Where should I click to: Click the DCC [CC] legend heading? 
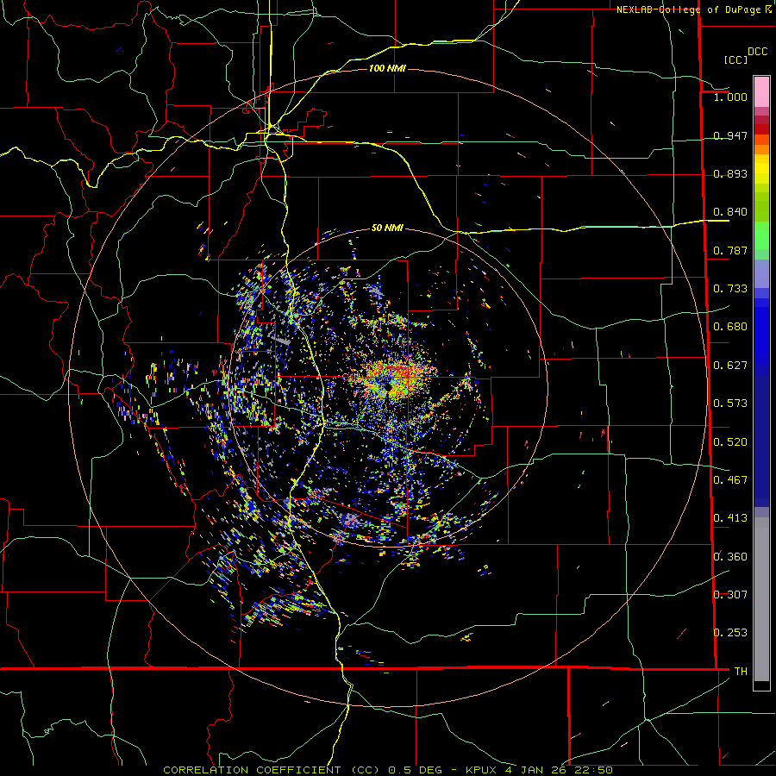coord(746,55)
